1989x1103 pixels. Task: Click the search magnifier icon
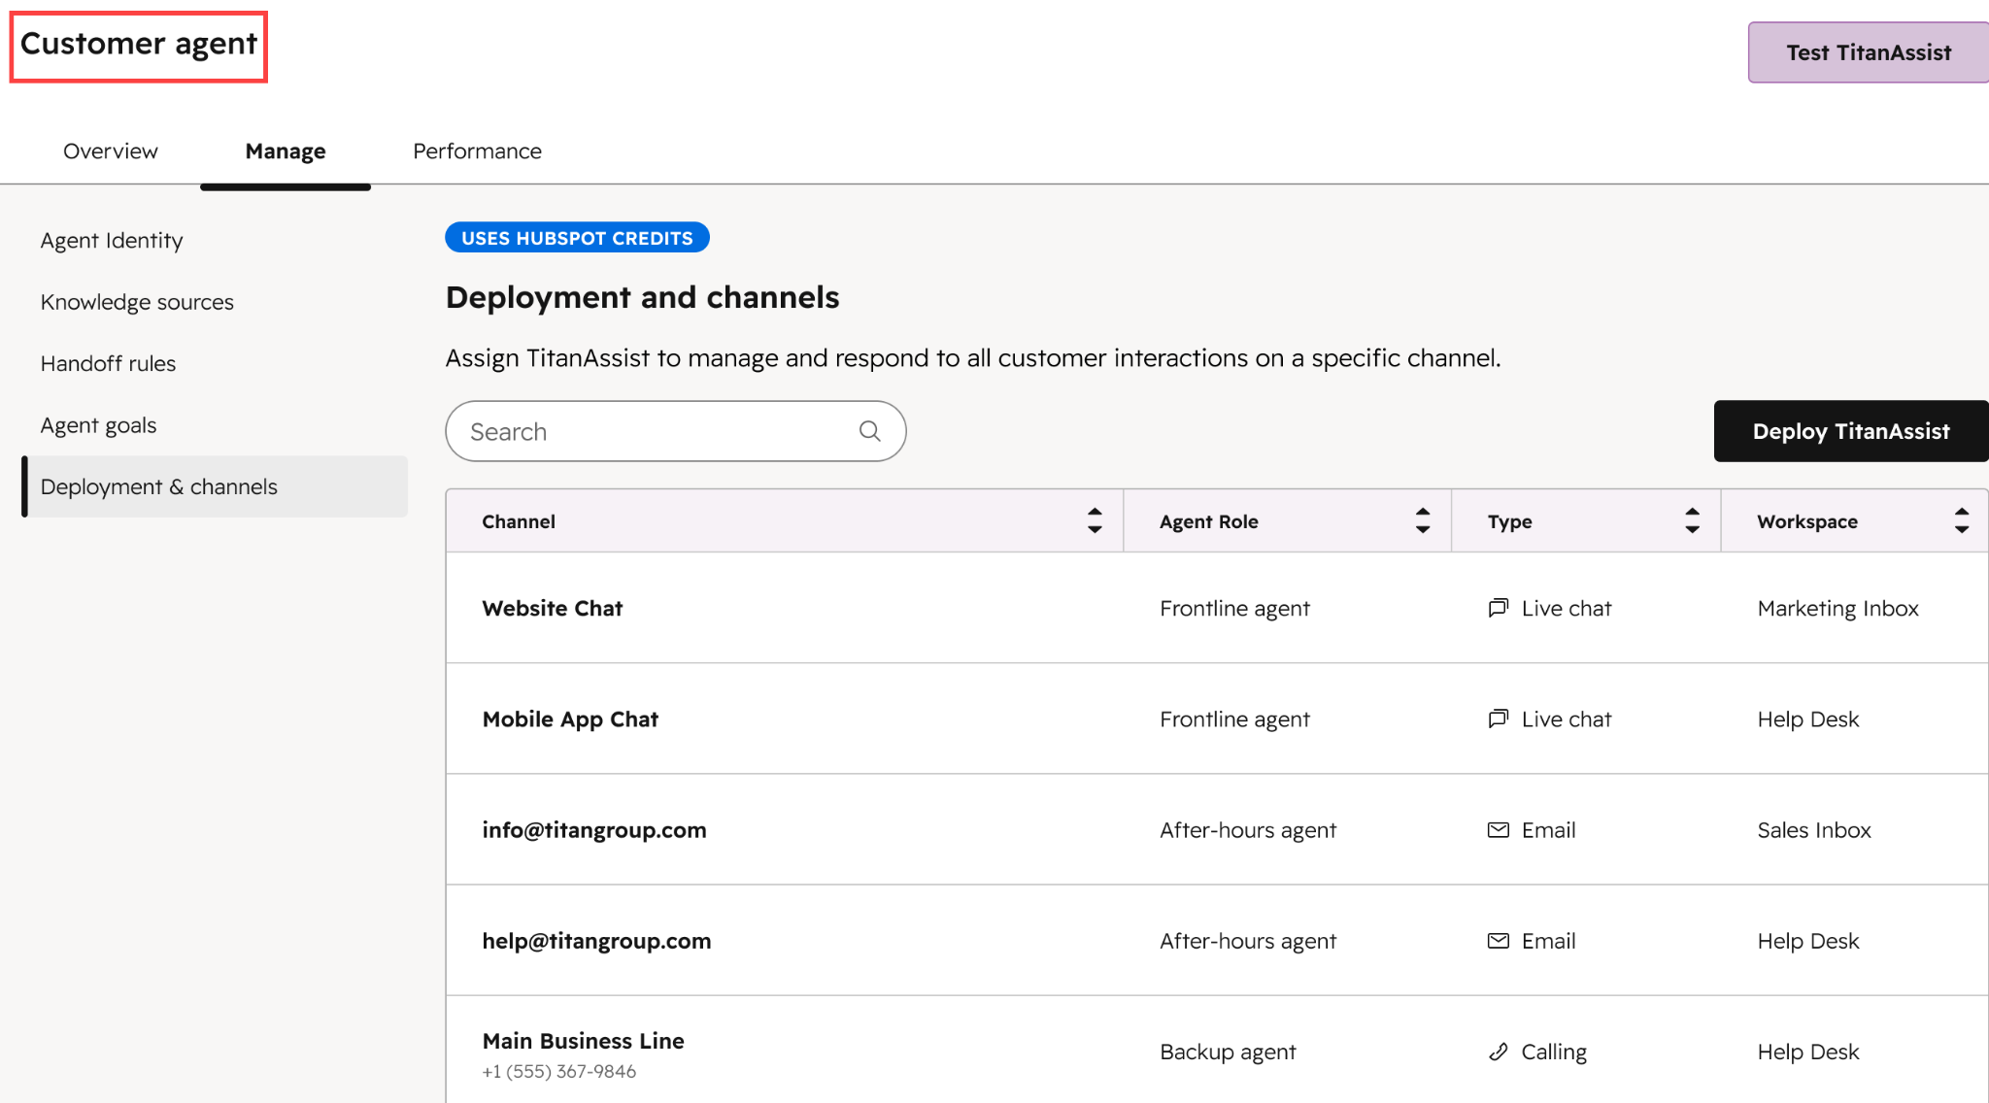(x=869, y=431)
